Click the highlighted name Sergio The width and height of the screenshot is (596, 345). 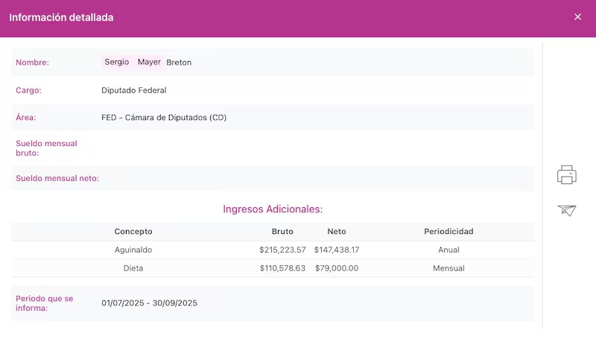116,63
